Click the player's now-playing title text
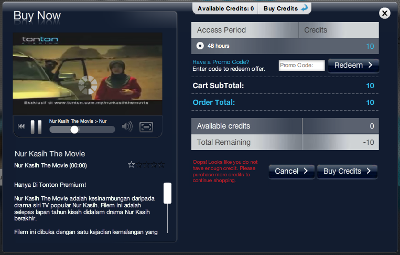Image resolution: width=400 pixels, height=255 pixels. click(x=78, y=121)
